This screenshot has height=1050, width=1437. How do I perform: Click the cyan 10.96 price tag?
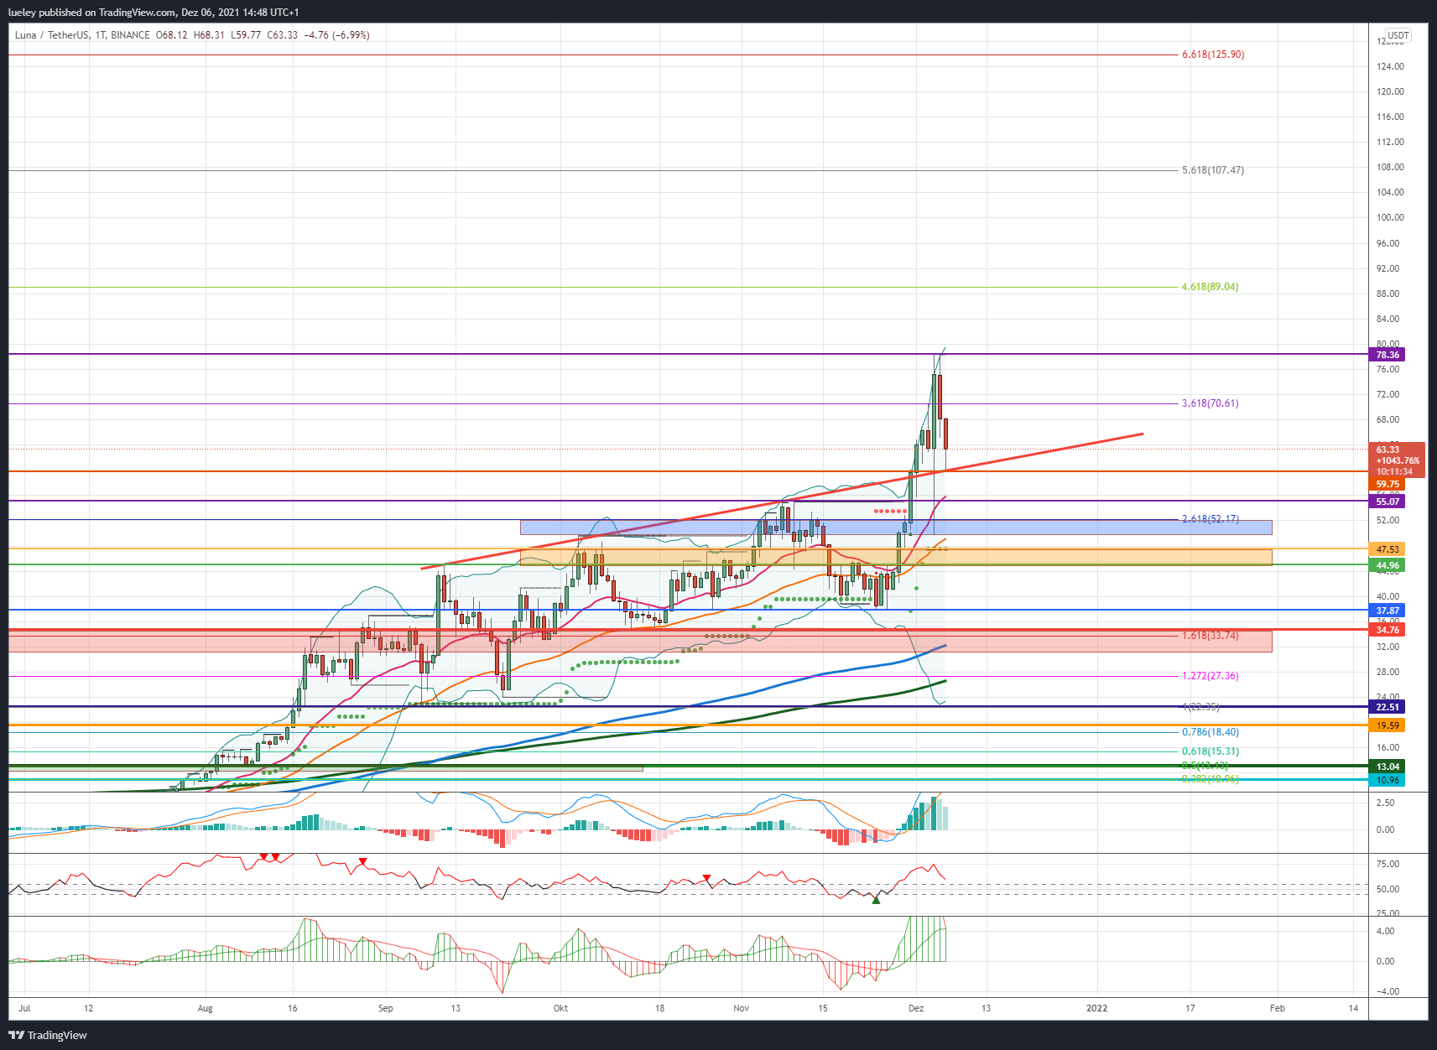coord(1388,780)
